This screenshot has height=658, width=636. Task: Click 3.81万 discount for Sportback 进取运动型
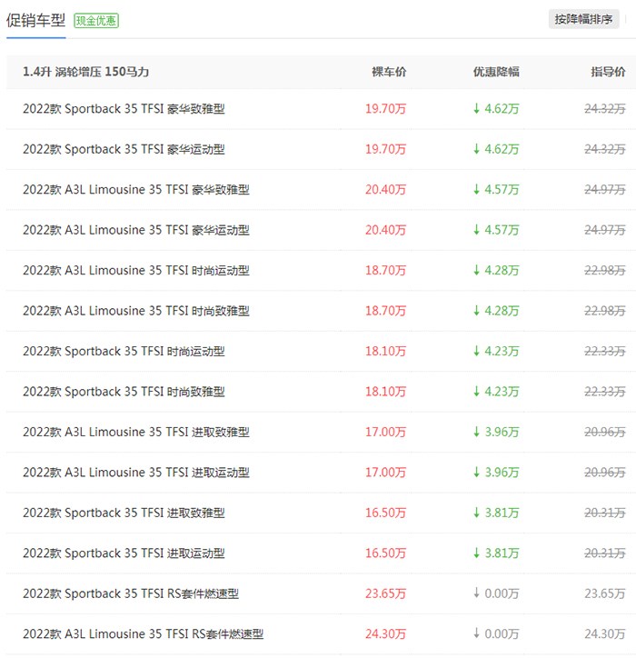tap(496, 553)
